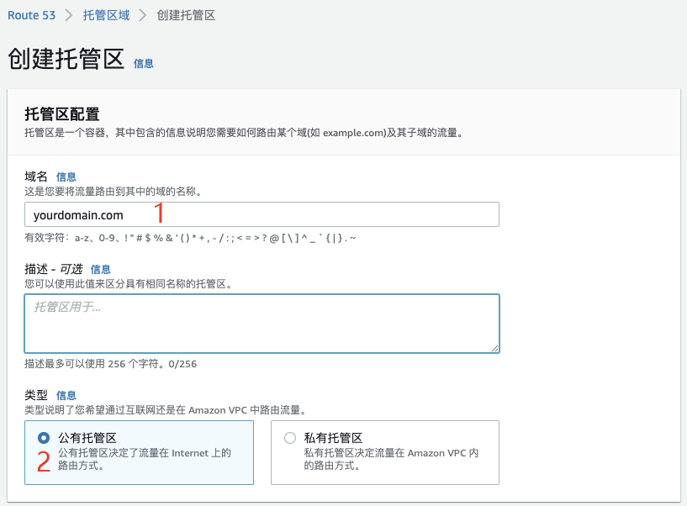Open the 信息 help link in the 类型 section
Viewport: 687px width, 506px height.
(x=66, y=395)
